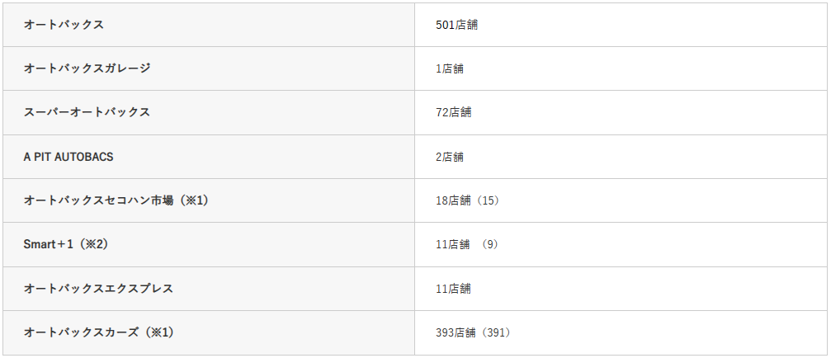Select the 11店舗 value for オートバックスエクスプレス
The height and width of the screenshot is (358, 831).
click(x=453, y=289)
